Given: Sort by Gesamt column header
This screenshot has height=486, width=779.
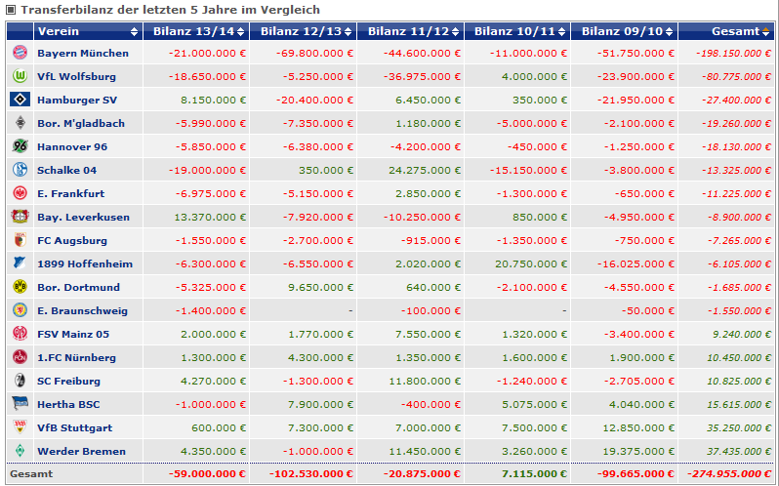Looking at the screenshot, I should coord(726,31).
